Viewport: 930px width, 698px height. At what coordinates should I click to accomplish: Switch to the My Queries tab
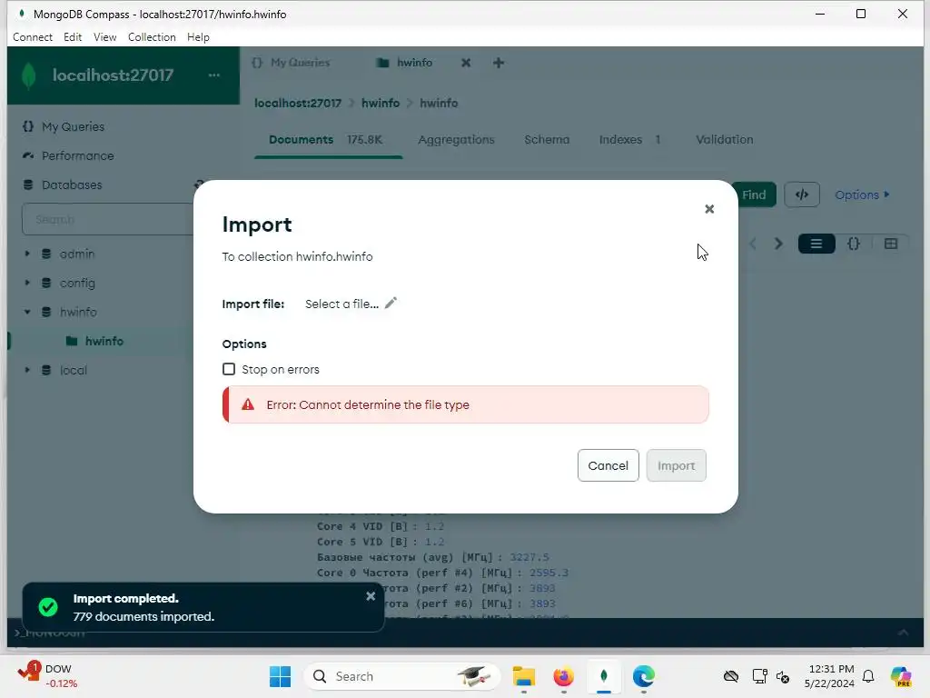(291, 63)
